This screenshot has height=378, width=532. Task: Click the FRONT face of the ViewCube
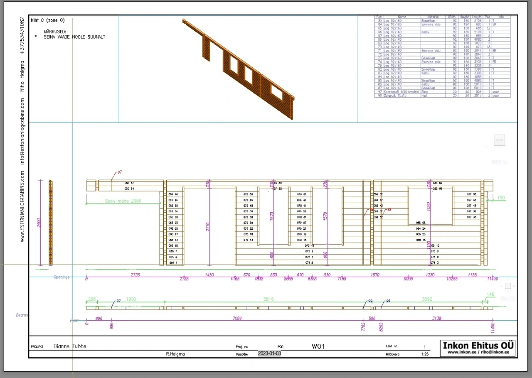499,140
